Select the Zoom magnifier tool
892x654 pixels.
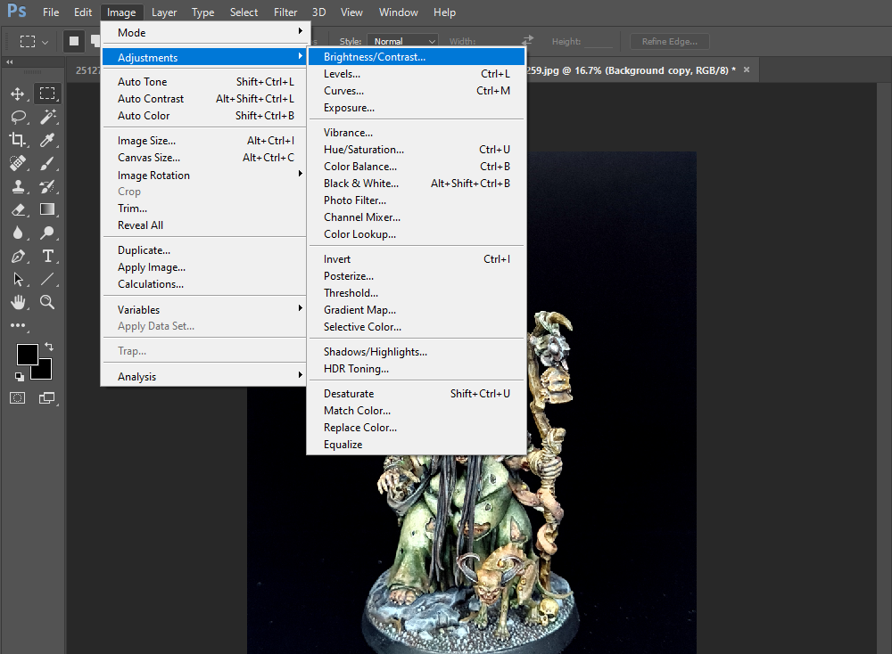tap(48, 302)
